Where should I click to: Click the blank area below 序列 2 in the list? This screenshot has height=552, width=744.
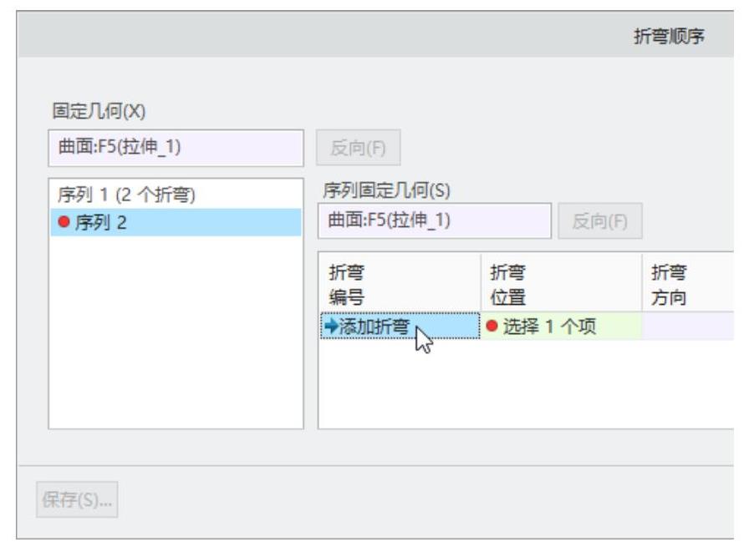[x=176, y=334]
